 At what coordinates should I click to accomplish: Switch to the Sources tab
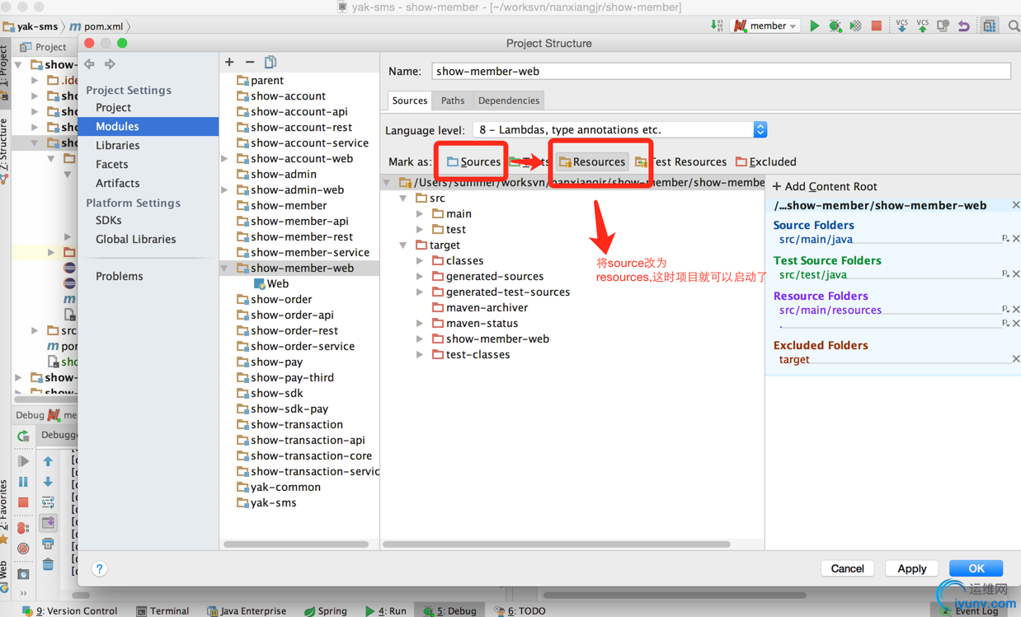pos(410,100)
